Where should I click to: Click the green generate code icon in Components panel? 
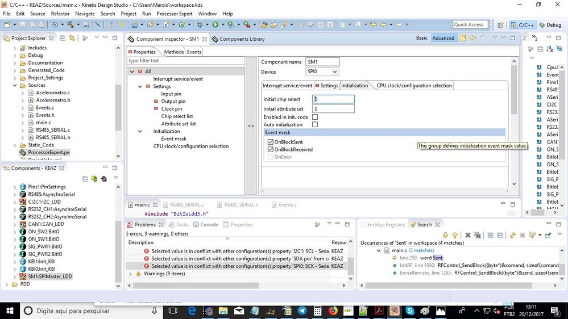tap(94, 179)
